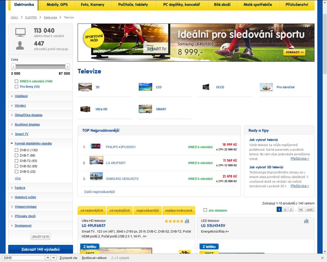Viewport: 327px width, 262px height.
Task: Open the LED television category icon
Action: coord(145,87)
